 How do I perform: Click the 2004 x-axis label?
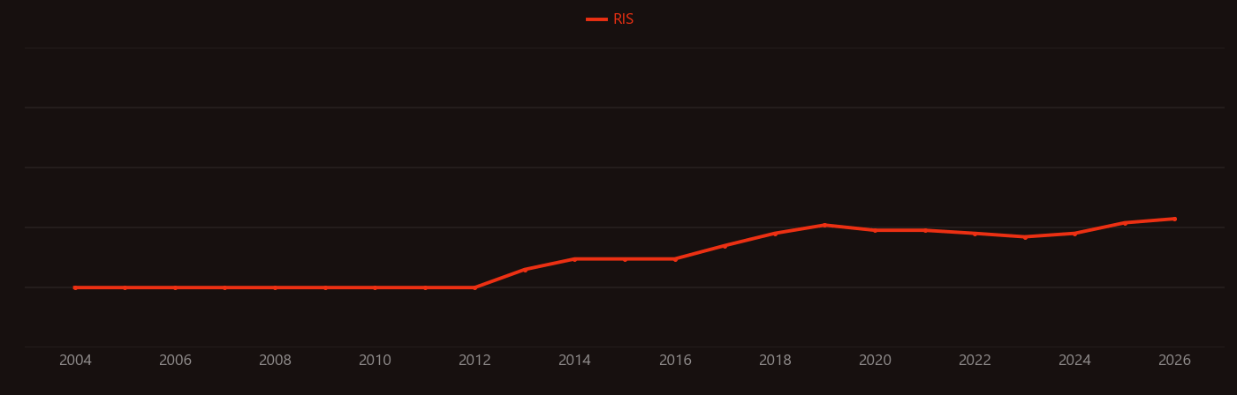click(x=75, y=361)
